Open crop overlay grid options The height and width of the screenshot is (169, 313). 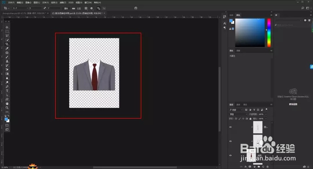point(86,8)
